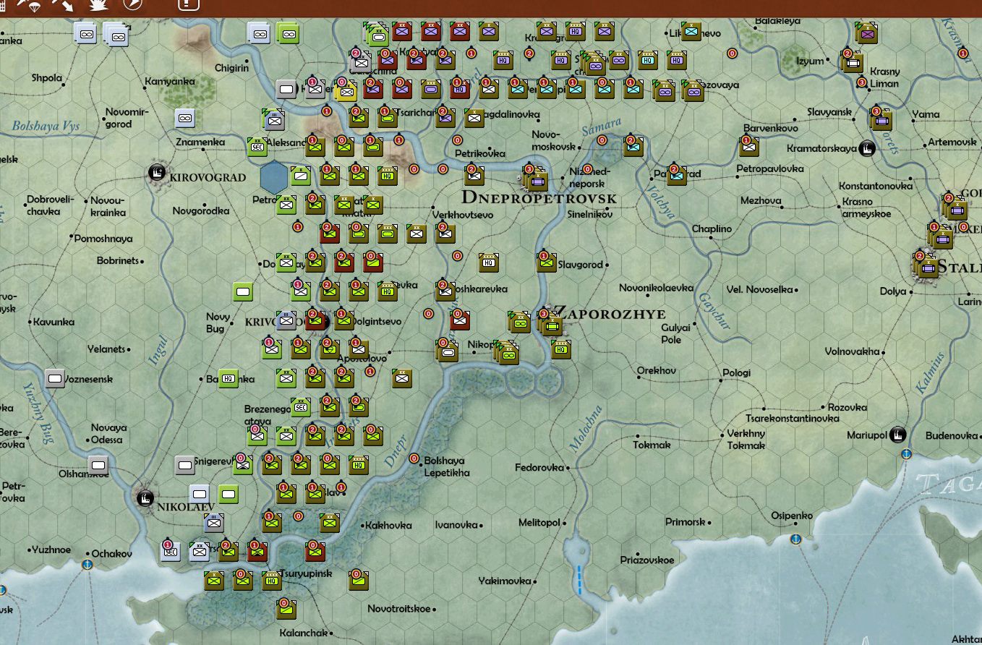Select the green unit north of Novy Bug
Screen dimensions: 982x645
coord(243,292)
